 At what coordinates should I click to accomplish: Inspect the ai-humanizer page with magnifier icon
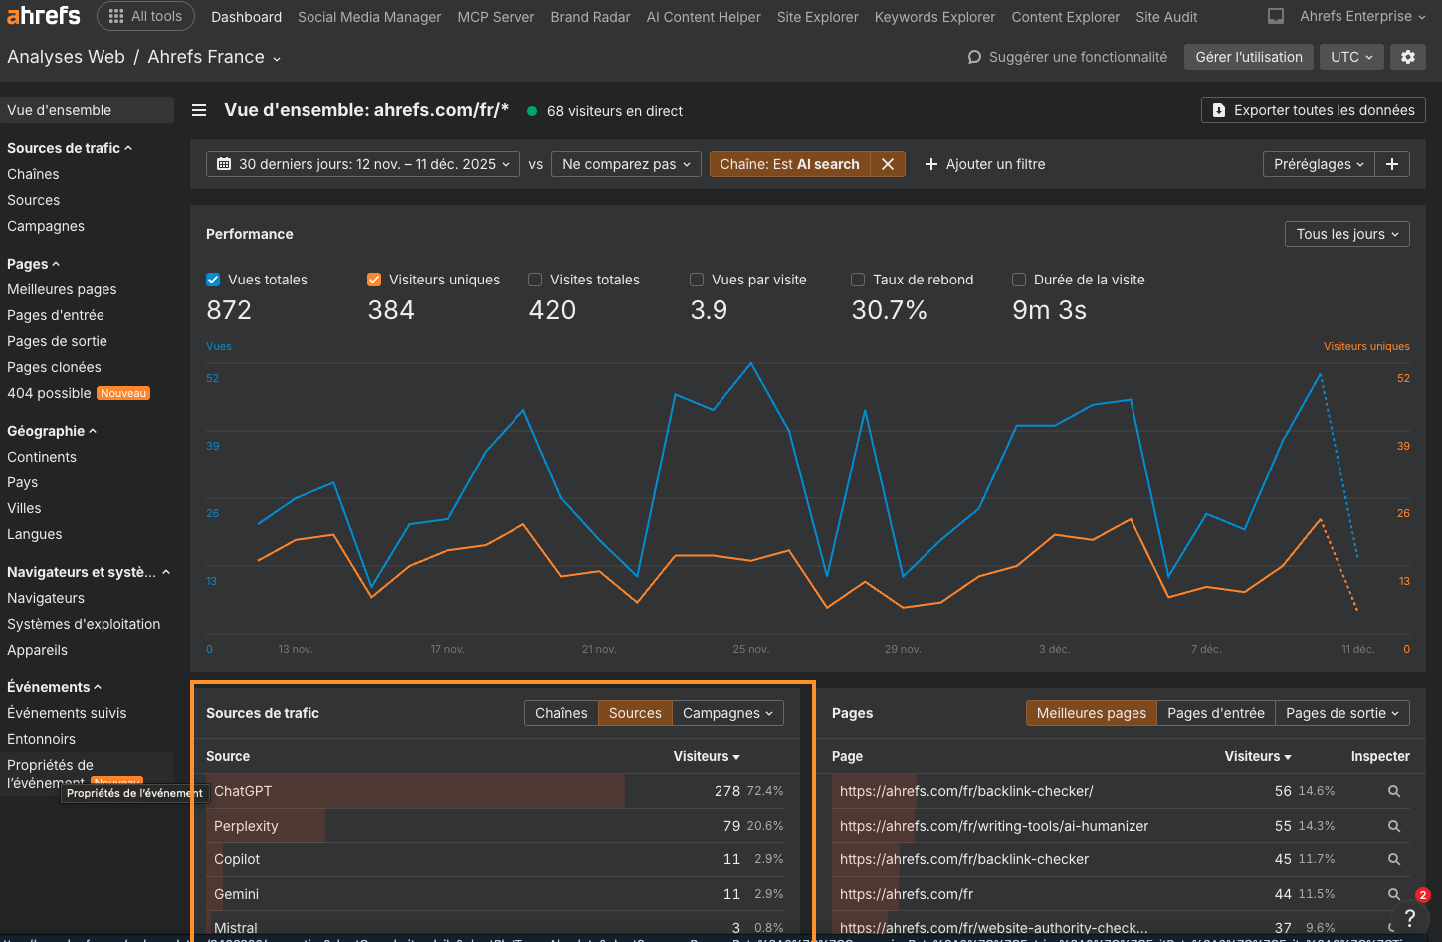coord(1394,826)
